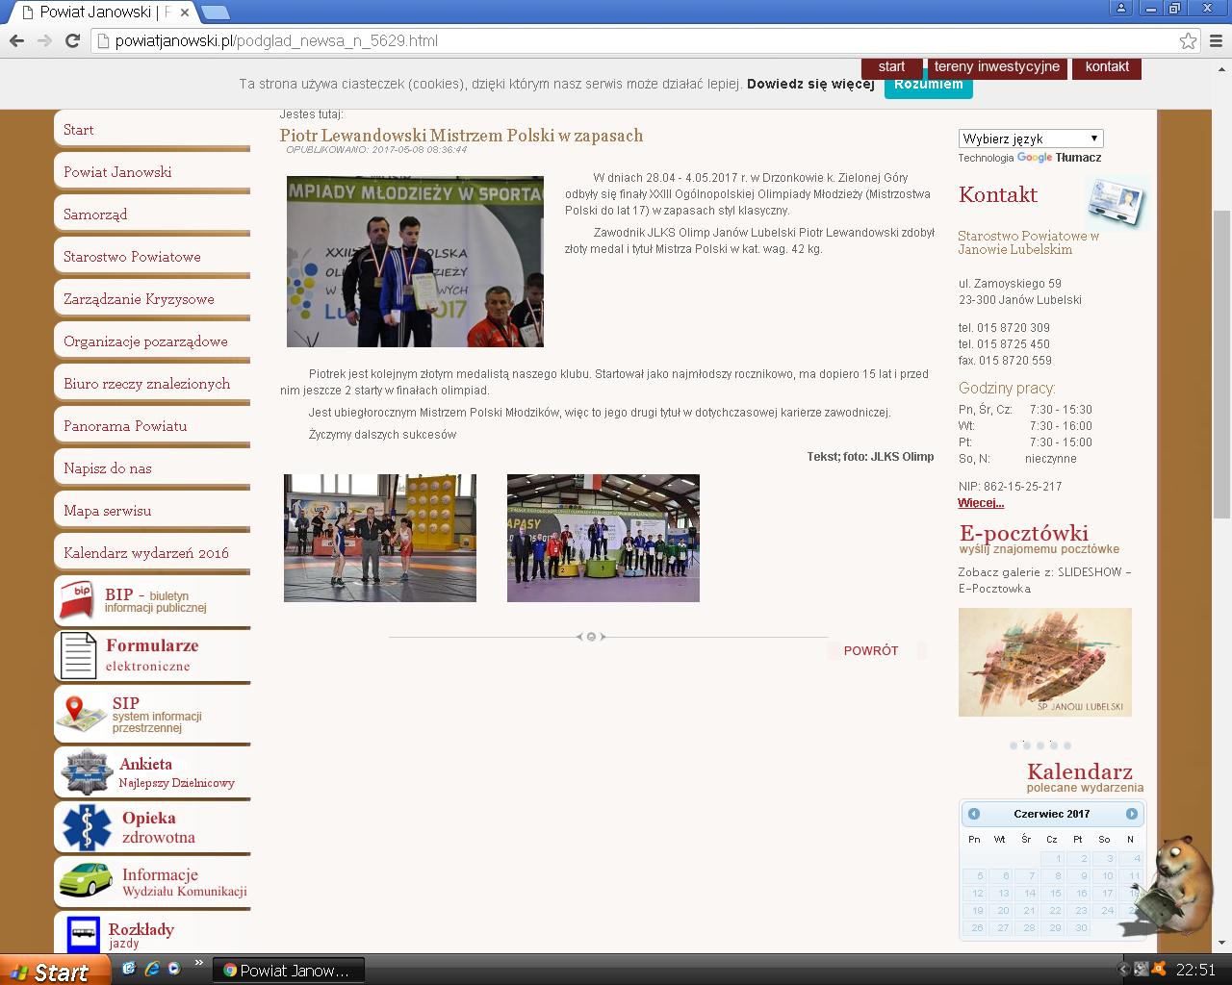
Task: Go to previous month in calendar
Action: [974, 814]
